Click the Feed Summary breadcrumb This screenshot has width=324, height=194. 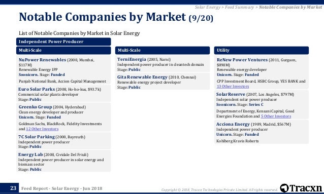click(239, 7)
